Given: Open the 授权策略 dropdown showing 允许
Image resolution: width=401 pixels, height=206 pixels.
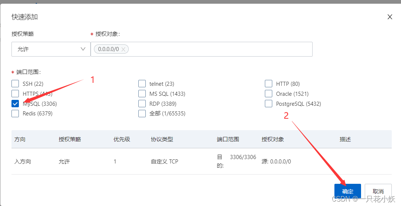Looking at the screenshot, I should (51, 49).
